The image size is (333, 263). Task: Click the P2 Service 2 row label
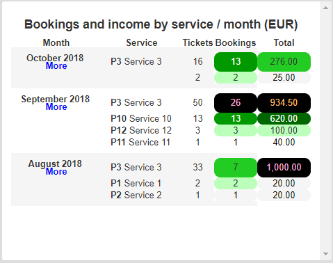[136, 196]
